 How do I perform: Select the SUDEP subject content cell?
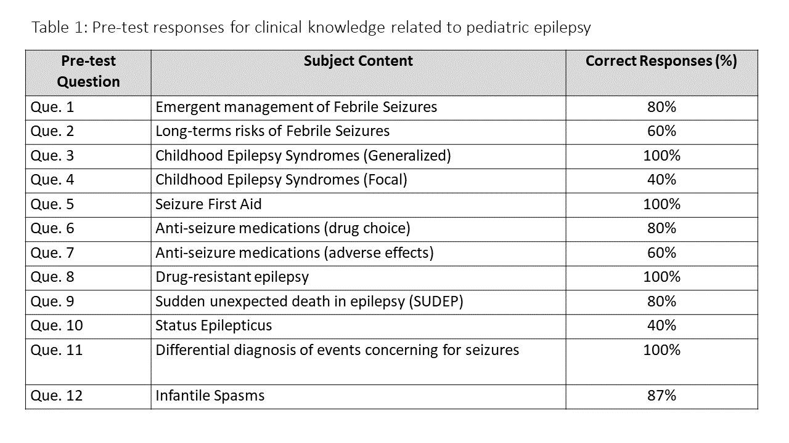pyautogui.click(x=309, y=301)
